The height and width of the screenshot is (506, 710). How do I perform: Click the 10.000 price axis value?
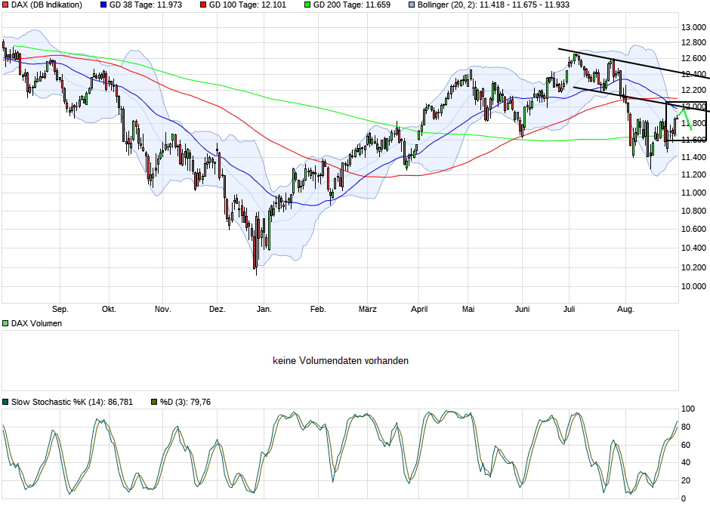click(x=693, y=286)
